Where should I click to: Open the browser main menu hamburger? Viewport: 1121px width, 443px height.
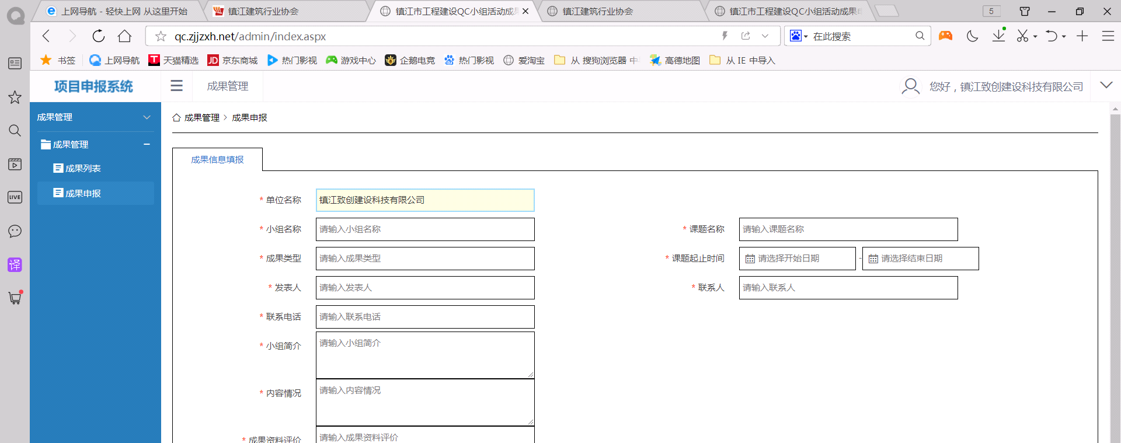coord(1108,36)
